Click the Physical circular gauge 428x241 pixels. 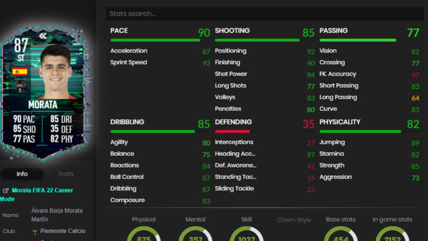(x=144, y=234)
